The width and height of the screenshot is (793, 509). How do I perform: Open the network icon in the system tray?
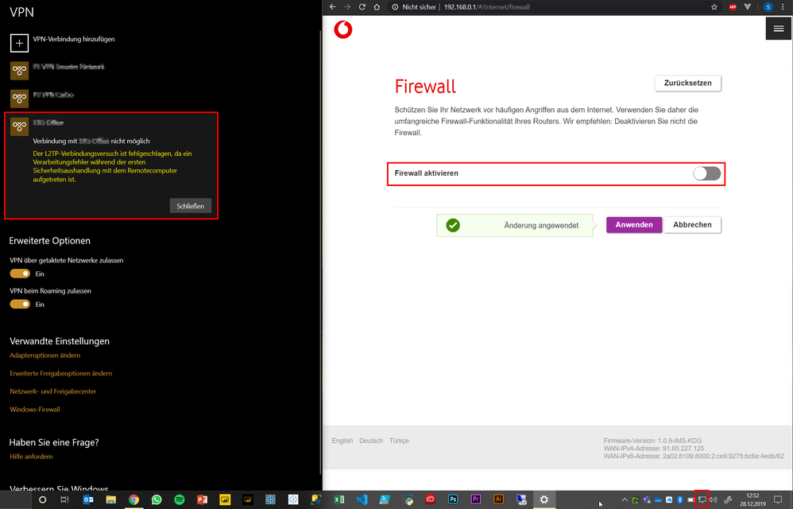701,499
